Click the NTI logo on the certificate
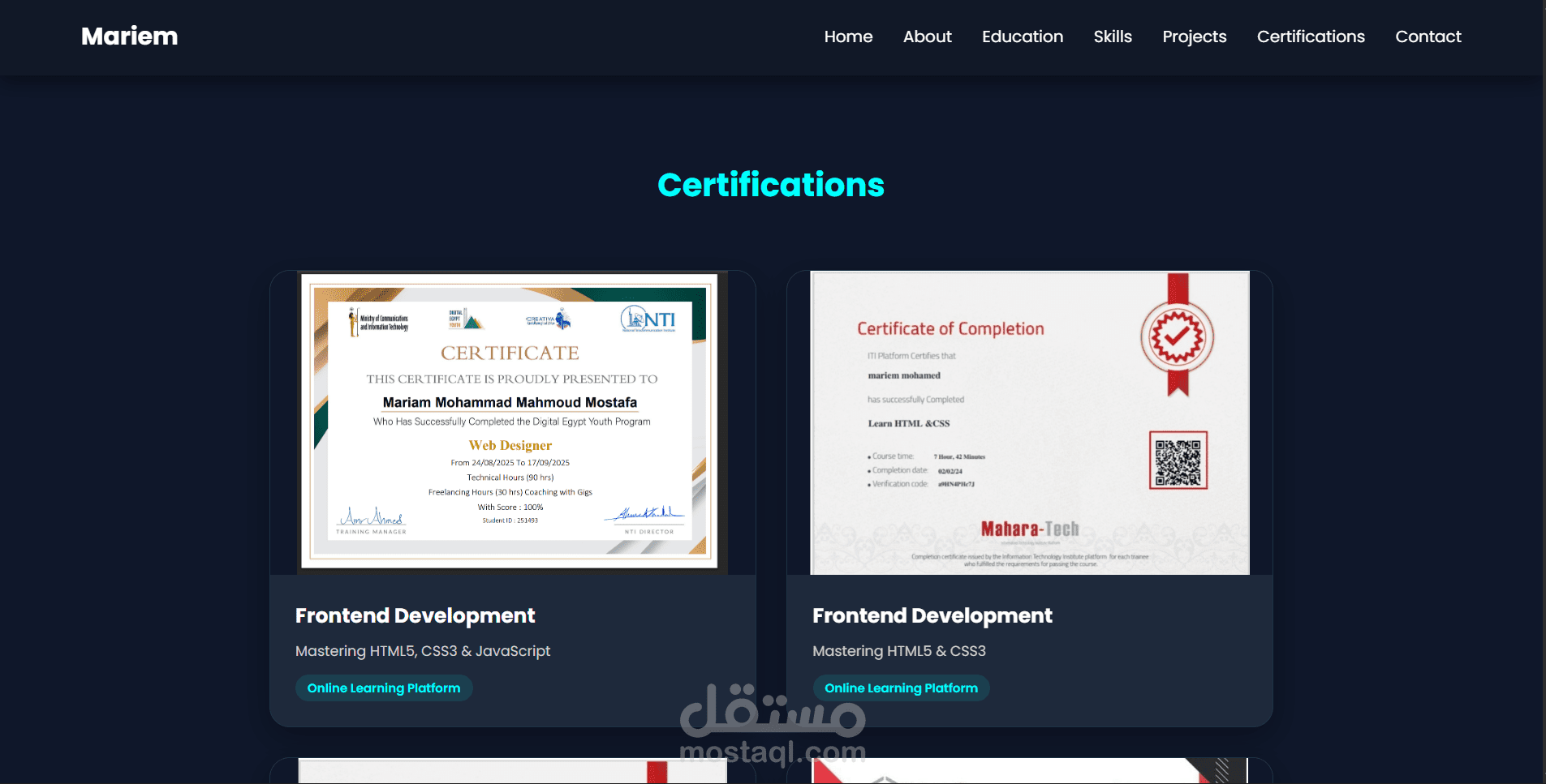Viewport: 1546px width, 784px height. point(648,319)
